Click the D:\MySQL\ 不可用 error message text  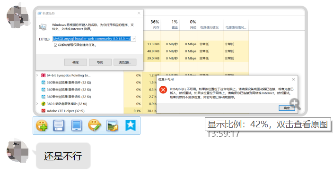[232, 93]
